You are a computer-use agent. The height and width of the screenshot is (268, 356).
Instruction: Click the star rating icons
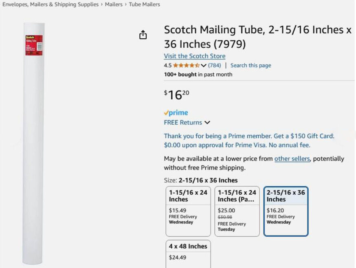186,65
